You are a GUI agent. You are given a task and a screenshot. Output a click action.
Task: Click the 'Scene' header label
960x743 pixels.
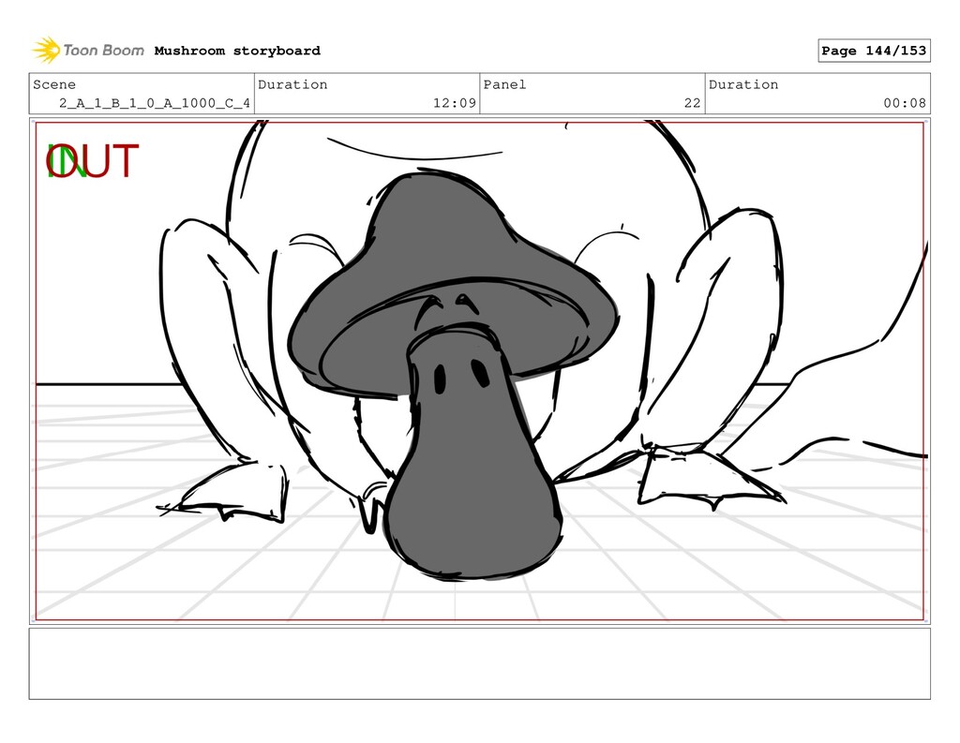54,84
